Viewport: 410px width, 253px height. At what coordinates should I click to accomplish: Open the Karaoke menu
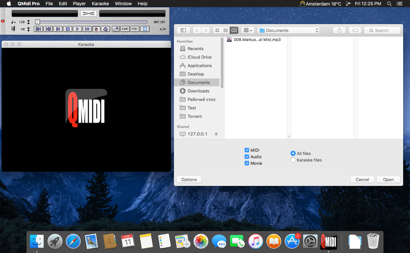click(100, 4)
